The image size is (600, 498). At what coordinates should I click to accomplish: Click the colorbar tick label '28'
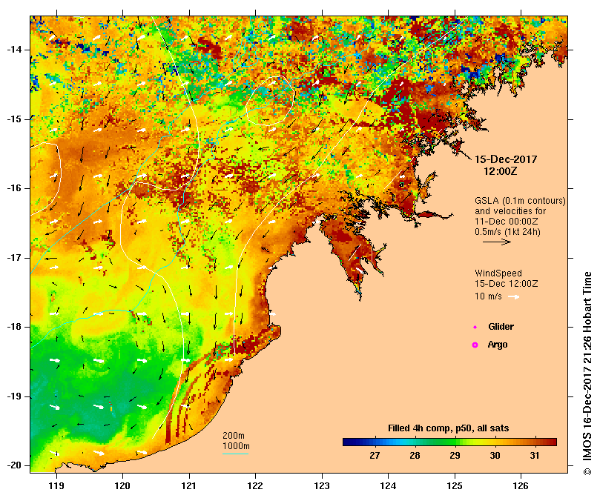click(x=415, y=456)
